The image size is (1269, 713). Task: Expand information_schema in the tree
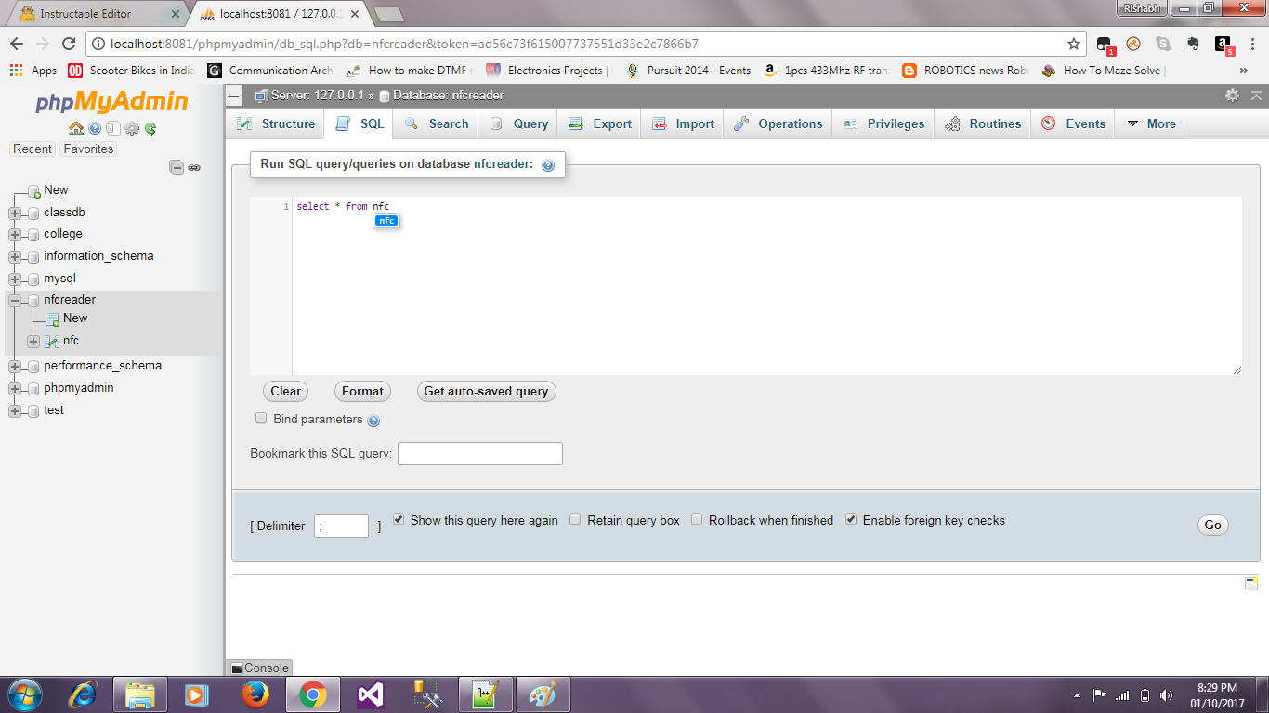point(15,257)
